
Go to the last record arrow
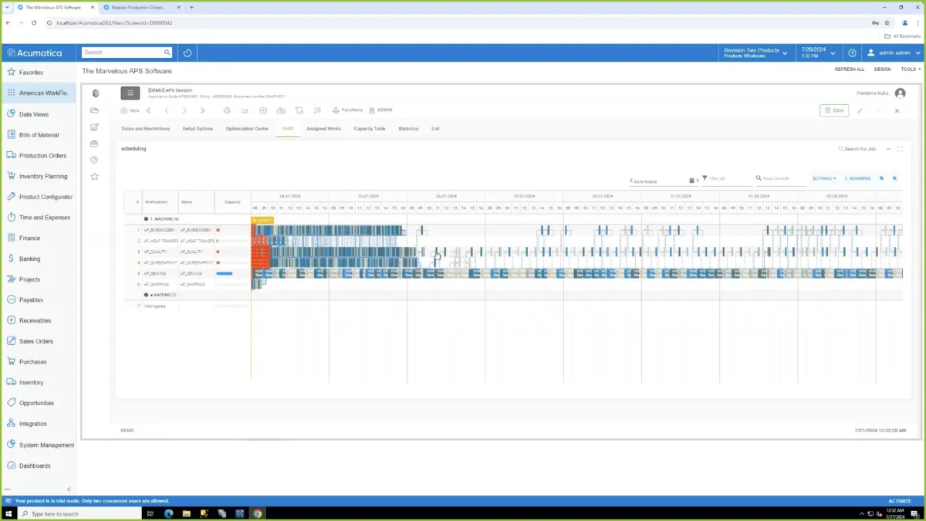(x=203, y=110)
